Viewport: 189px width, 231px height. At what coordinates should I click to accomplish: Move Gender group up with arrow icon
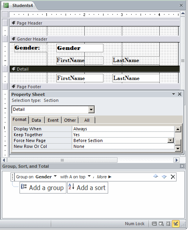(x=156, y=176)
